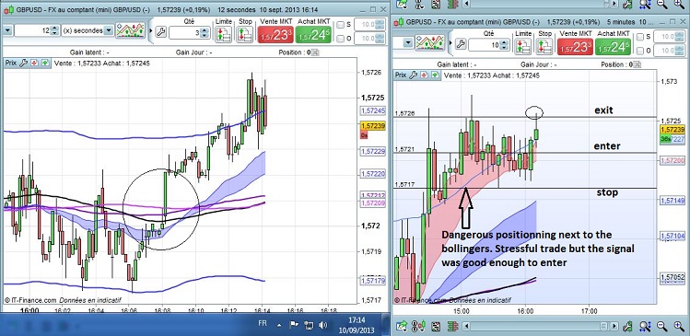Click red down arrow beside Prix in the 5 minutes chart
Screen dimensions: 690x336
click(x=424, y=75)
